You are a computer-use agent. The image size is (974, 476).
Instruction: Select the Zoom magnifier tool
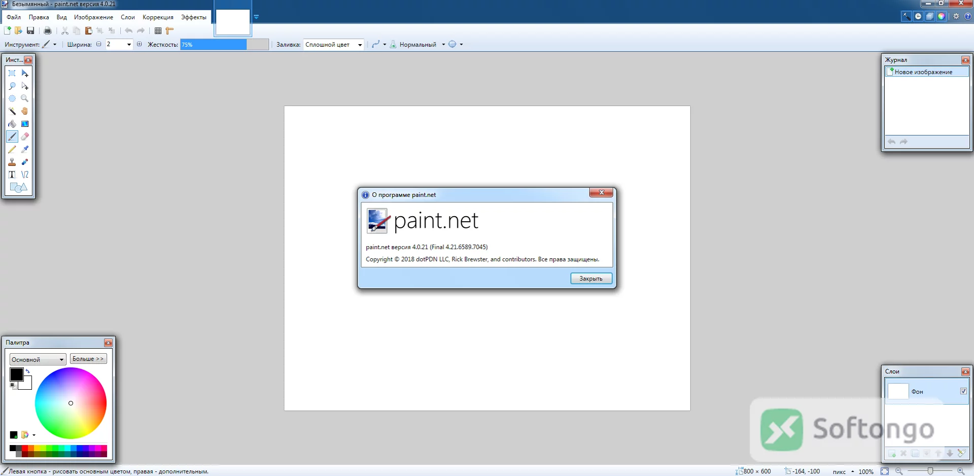coord(25,99)
